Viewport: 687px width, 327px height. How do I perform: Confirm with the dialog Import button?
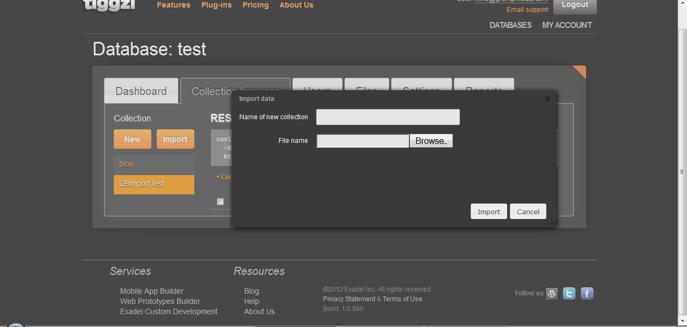tap(488, 212)
